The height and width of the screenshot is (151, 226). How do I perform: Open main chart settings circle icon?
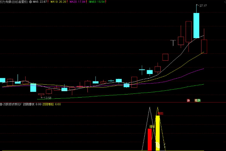click(31, 2)
